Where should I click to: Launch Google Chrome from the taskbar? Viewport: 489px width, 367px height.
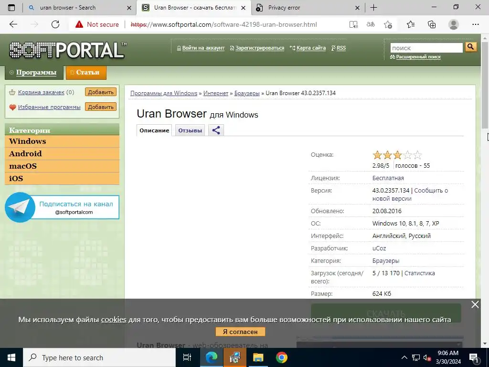[282, 357]
